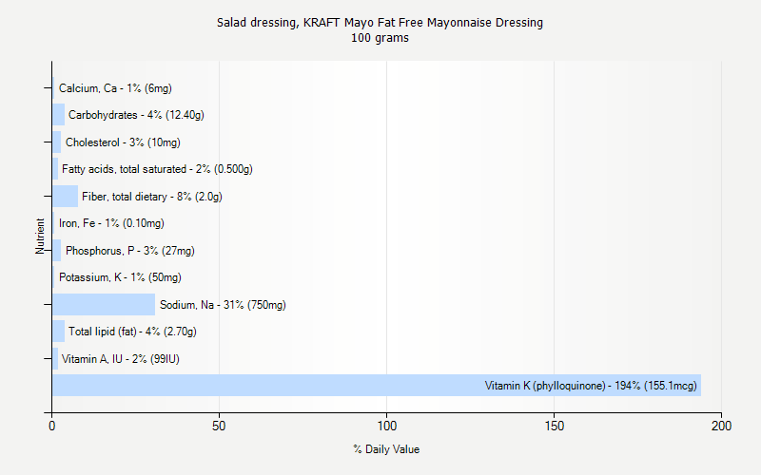Click the x-axis tick label '50'
761x475 pixels.
pyautogui.click(x=219, y=426)
